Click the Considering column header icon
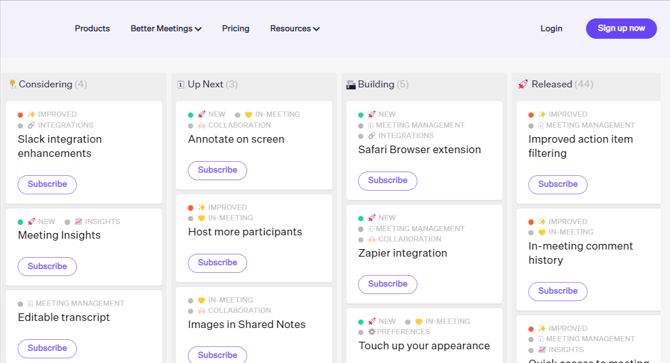Viewport: 670px width, 363px height. pyautogui.click(x=13, y=84)
